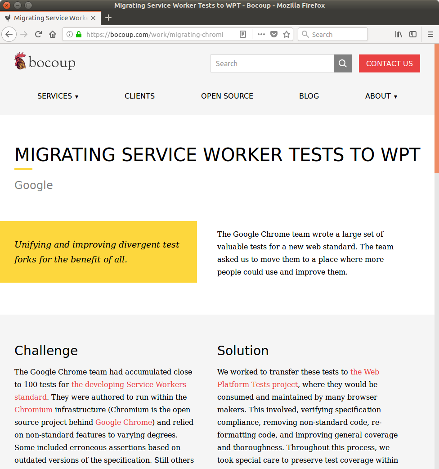This screenshot has height=469, width=439.
Task: Expand the SERVICES dropdown menu
Action: coord(58,96)
